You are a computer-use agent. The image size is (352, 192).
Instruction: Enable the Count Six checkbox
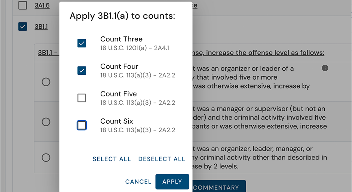[x=82, y=125]
